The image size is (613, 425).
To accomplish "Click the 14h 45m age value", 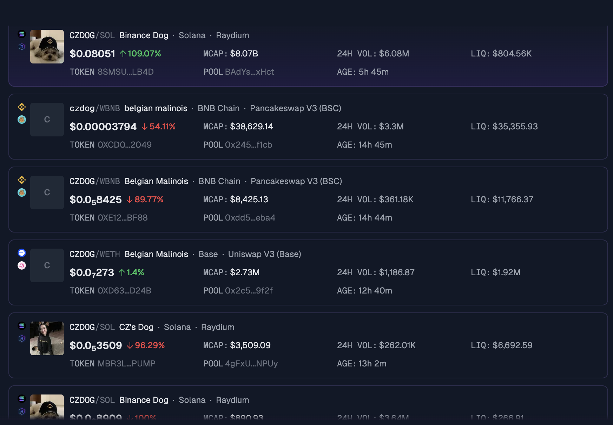I will pyautogui.click(x=375, y=145).
